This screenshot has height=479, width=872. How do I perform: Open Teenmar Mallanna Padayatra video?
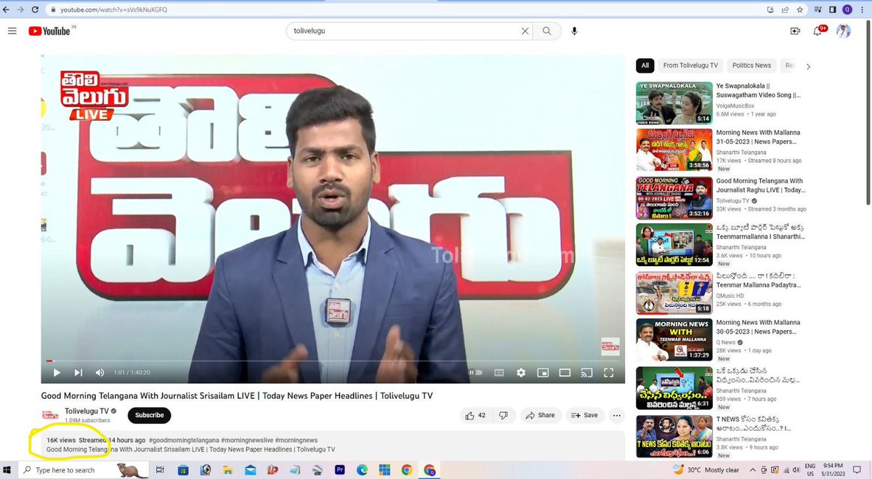click(759, 280)
